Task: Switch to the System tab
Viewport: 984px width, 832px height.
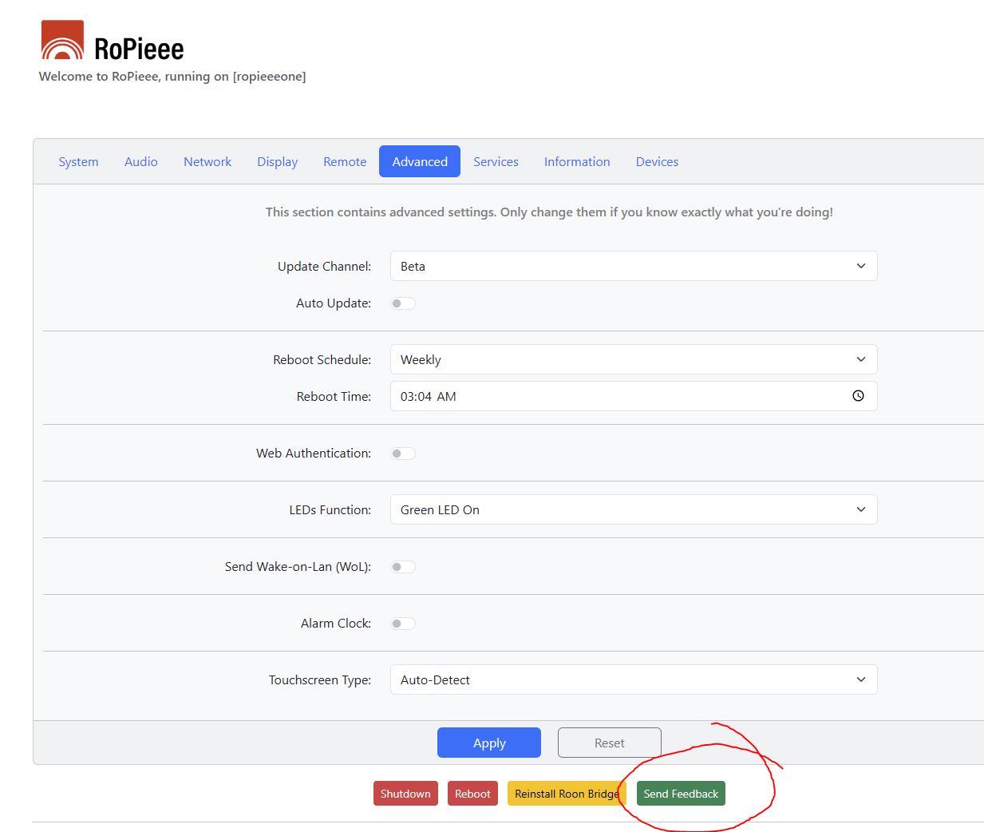Action: point(78,161)
